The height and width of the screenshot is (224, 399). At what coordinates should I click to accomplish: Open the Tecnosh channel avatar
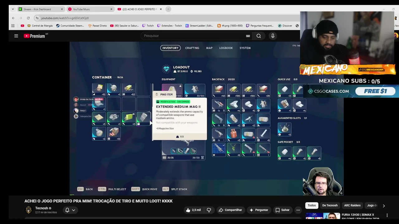(x=29, y=210)
